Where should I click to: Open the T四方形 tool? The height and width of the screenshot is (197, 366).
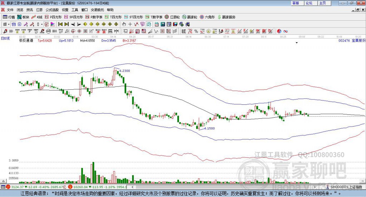tap(113, 17)
